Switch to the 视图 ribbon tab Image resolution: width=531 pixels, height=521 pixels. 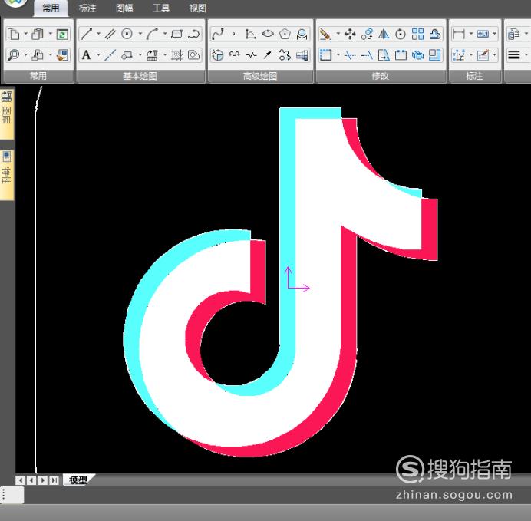[x=198, y=8]
